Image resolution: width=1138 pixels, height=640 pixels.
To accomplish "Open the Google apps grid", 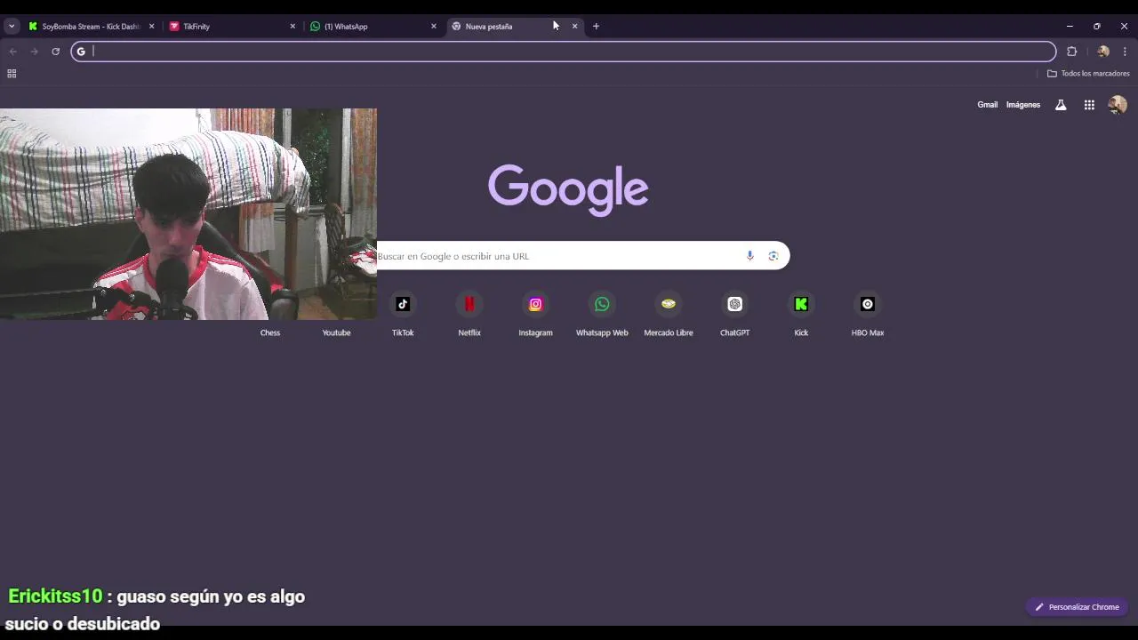I will click(1089, 105).
